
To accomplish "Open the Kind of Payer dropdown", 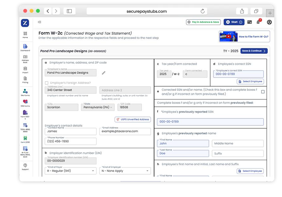I will tap(70, 171).
